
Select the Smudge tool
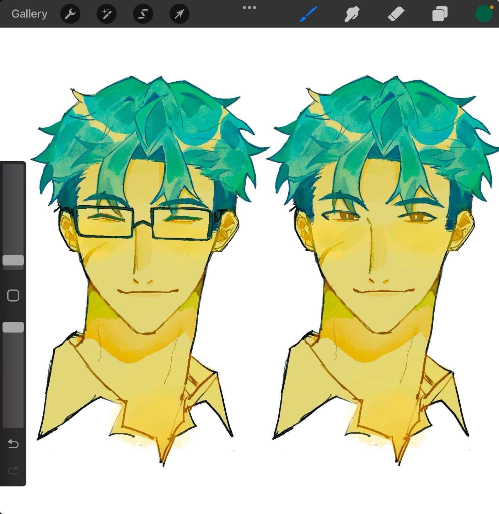coord(352,14)
